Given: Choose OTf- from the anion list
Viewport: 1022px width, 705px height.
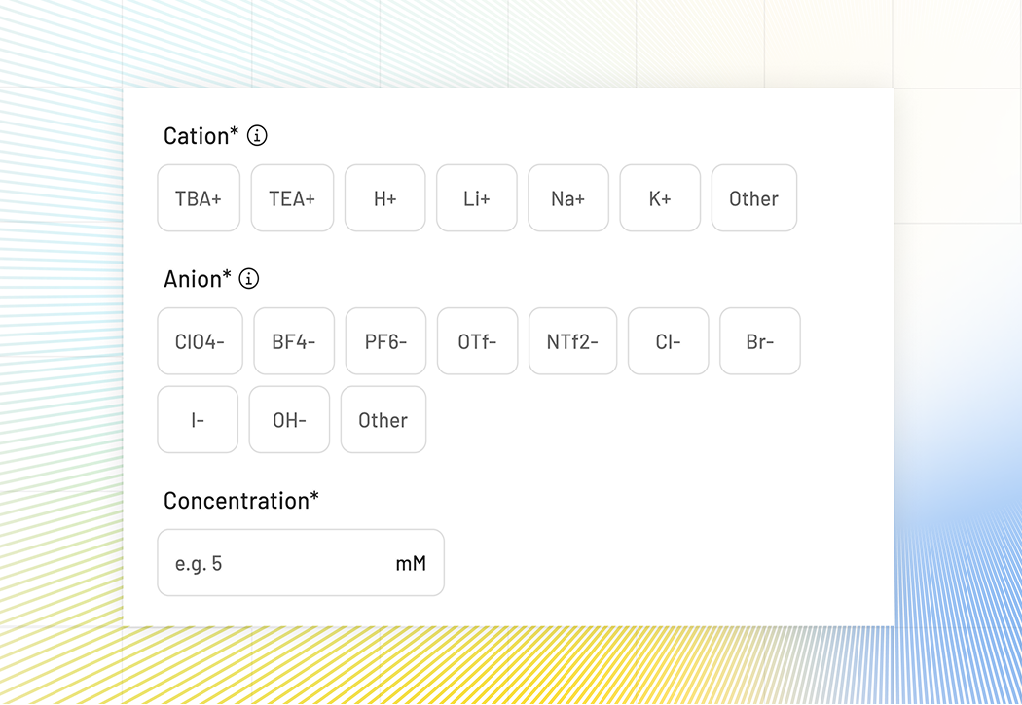Looking at the screenshot, I should [x=477, y=341].
